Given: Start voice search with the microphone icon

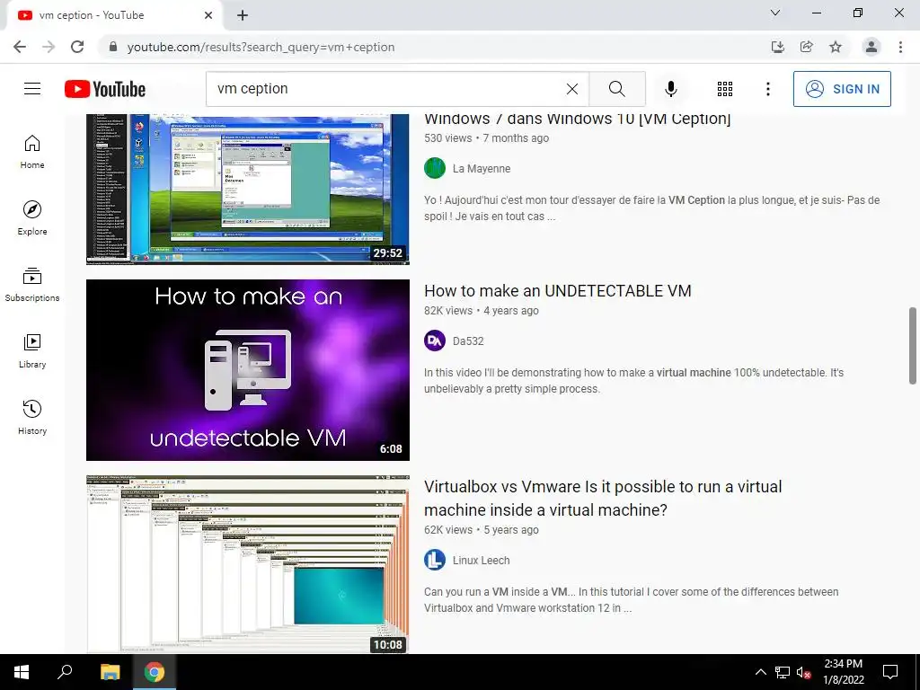Looking at the screenshot, I should [670, 89].
